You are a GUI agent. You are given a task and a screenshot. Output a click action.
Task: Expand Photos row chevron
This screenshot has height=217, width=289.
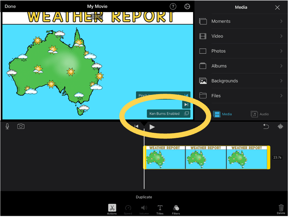click(x=281, y=51)
